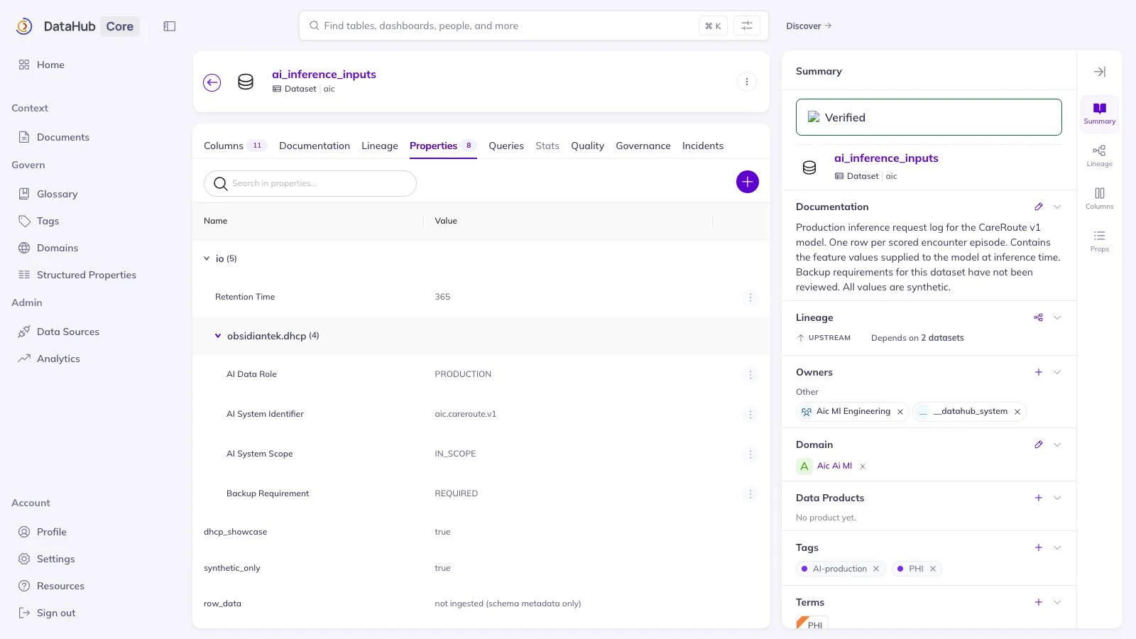This screenshot has width=1136, height=639.
Task: Switch to the Quality tab
Action: pyautogui.click(x=587, y=146)
